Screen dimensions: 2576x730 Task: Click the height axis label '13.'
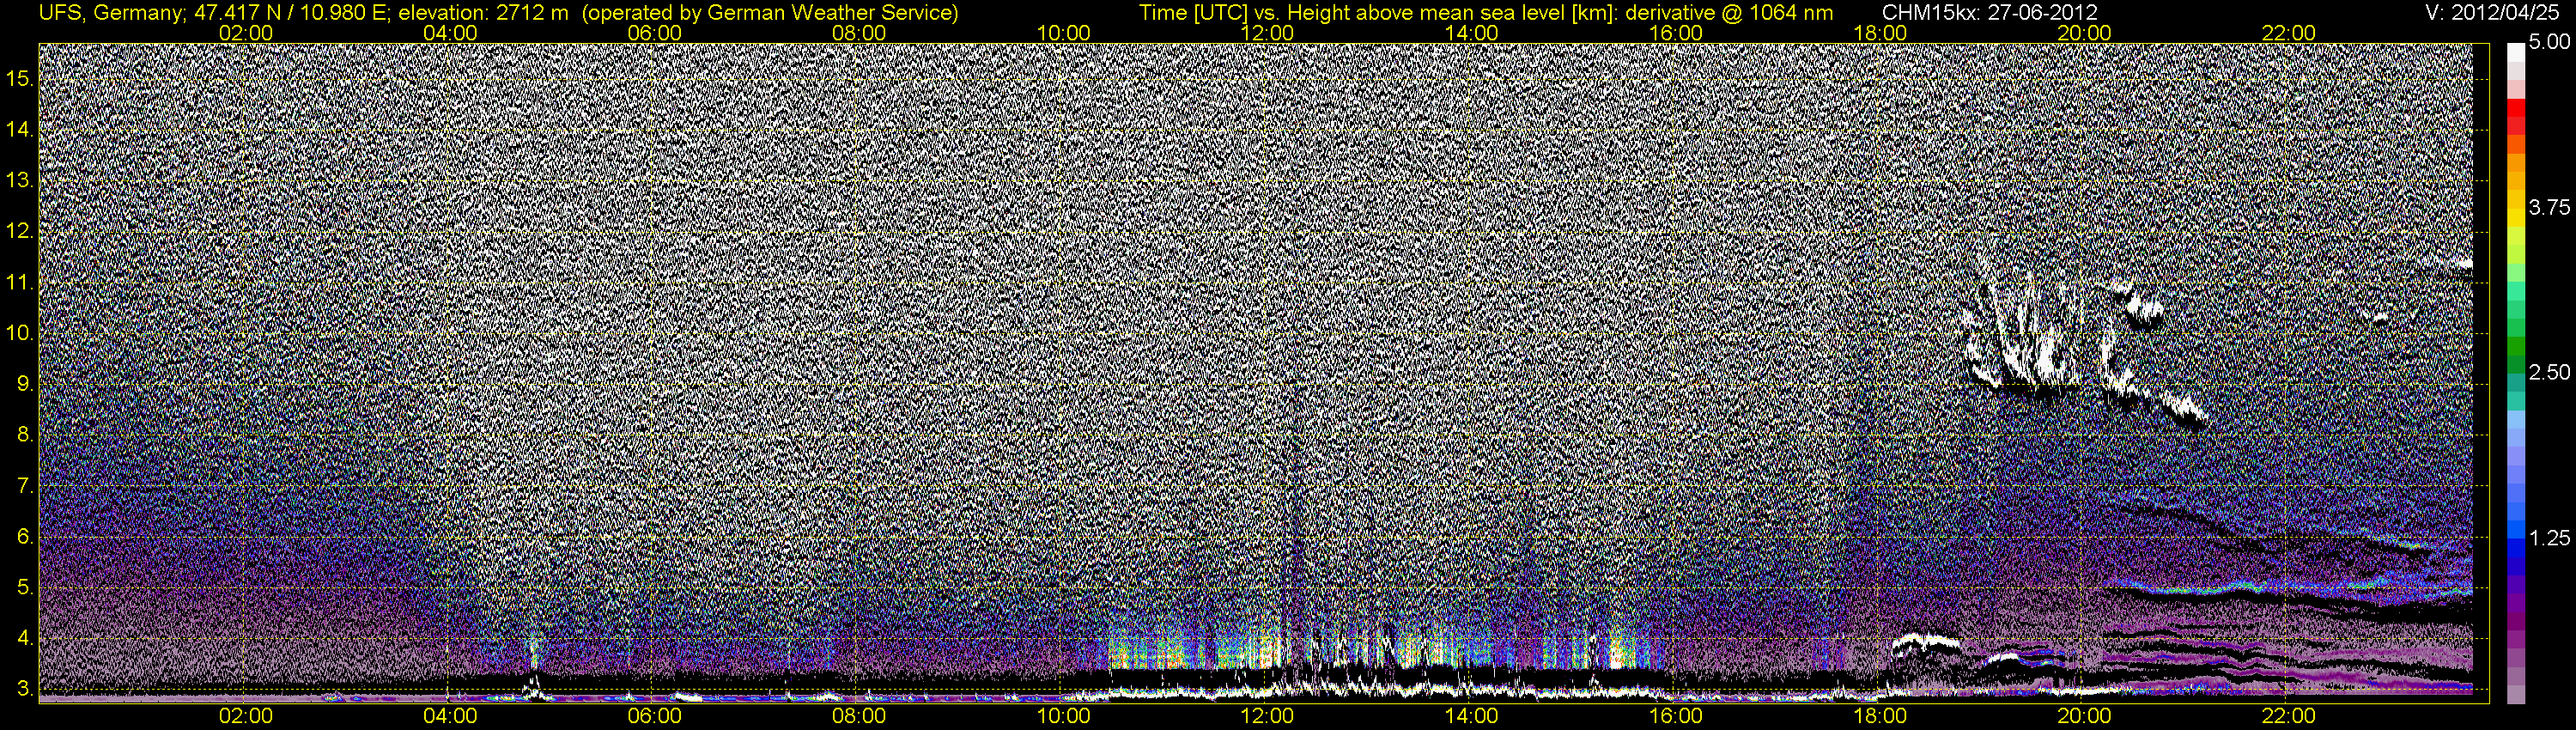tap(19, 181)
